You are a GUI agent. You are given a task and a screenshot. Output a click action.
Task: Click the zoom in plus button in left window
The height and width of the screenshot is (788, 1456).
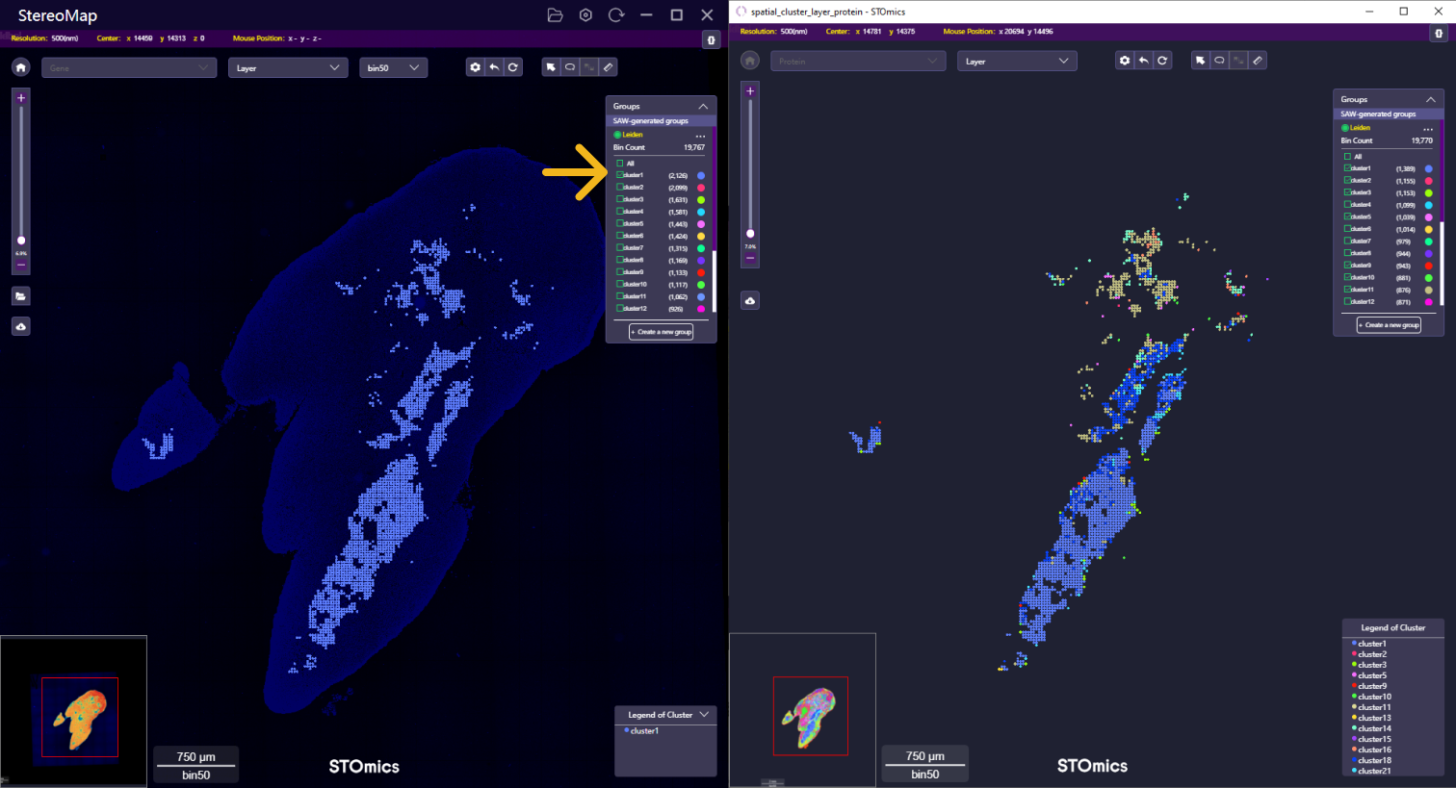tap(21, 98)
